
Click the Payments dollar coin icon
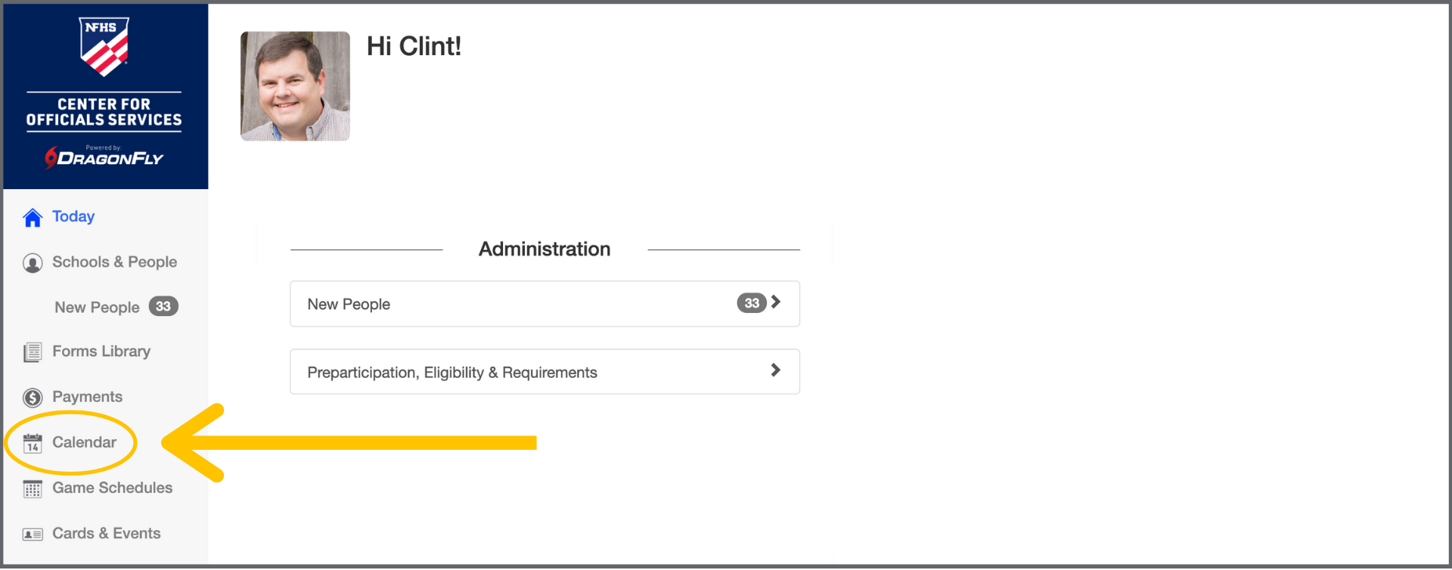click(33, 398)
